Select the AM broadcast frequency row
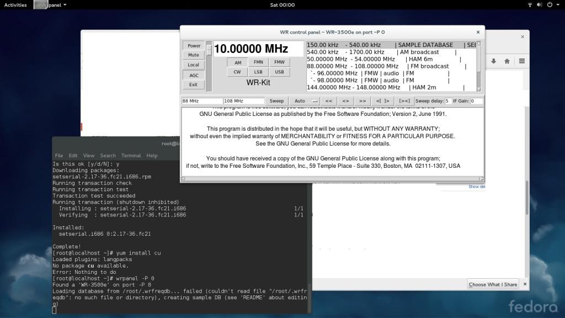Image resolution: width=565 pixels, height=318 pixels. click(x=391, y=52)
